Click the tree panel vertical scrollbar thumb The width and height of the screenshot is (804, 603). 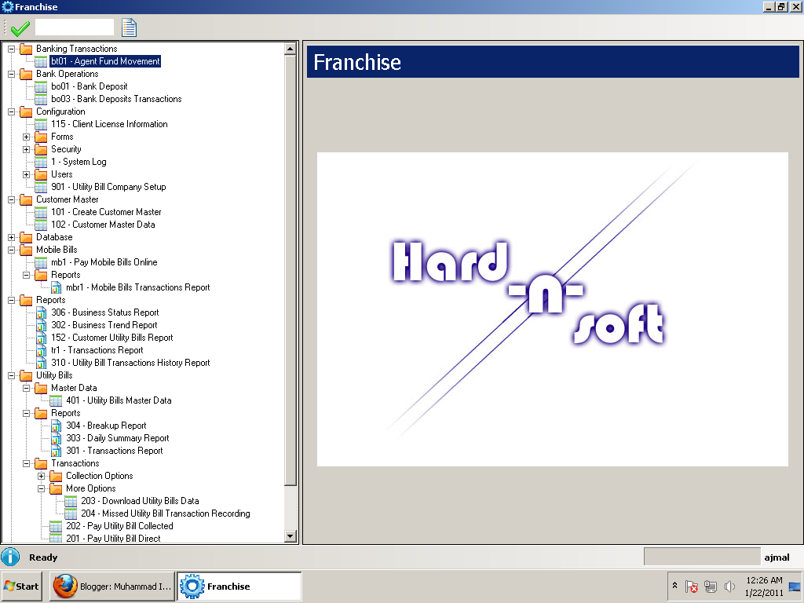coord(290,270)
